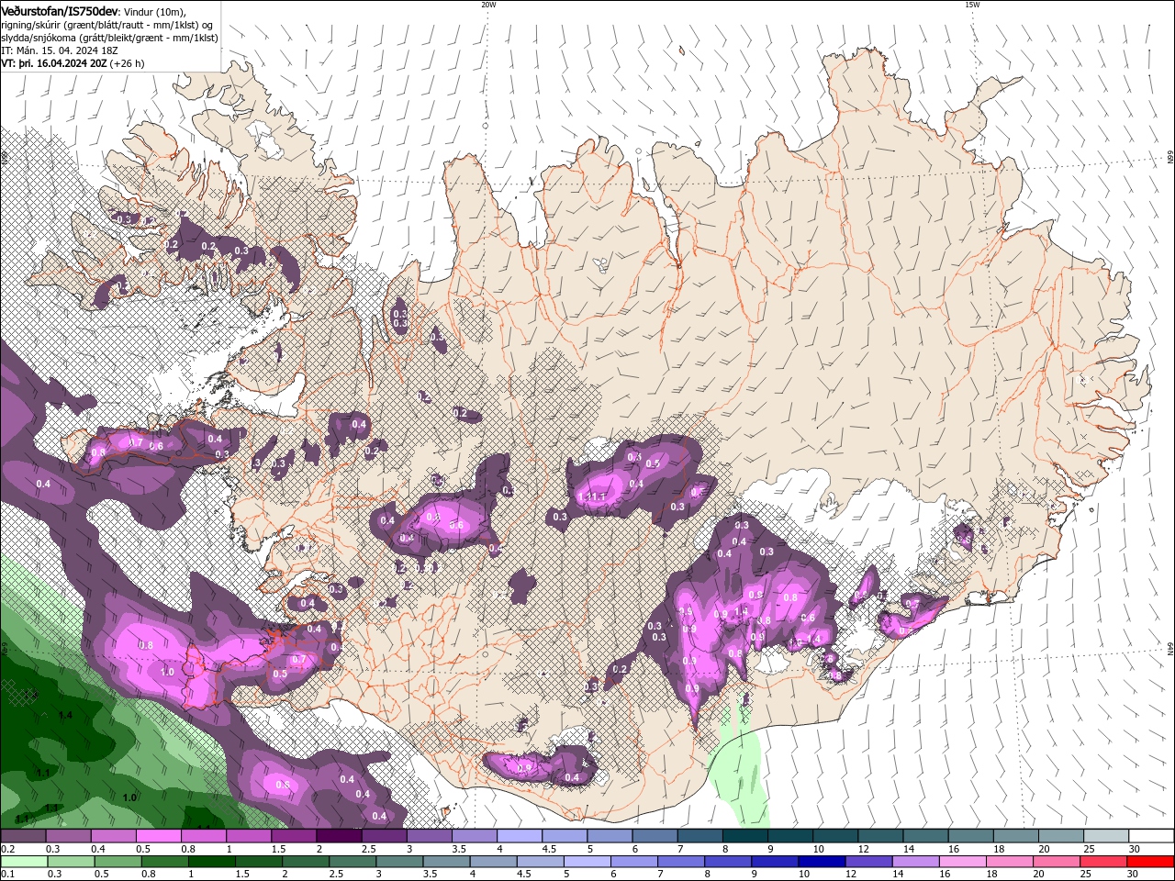
Task: Select the light gray 25 swatch in the snow scale
Action: (1105, 836)
